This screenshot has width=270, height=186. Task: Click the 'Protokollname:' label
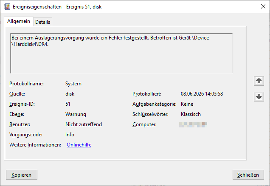(26, 84)
